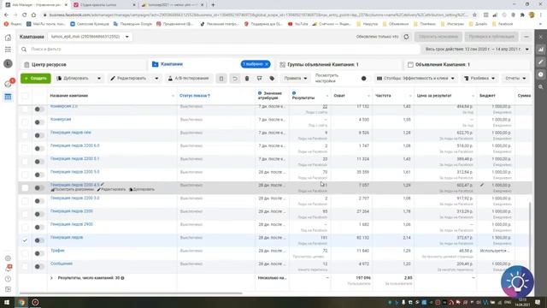The width and height of the screenshot is (547, 308).
Task: Open the Отчеты reports dropdown
Action: click(x=515, y=79)
